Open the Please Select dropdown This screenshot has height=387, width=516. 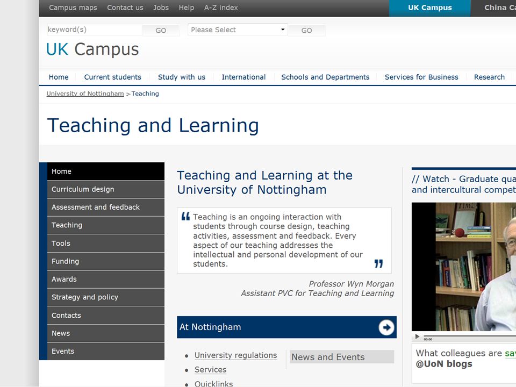[238, 30]
